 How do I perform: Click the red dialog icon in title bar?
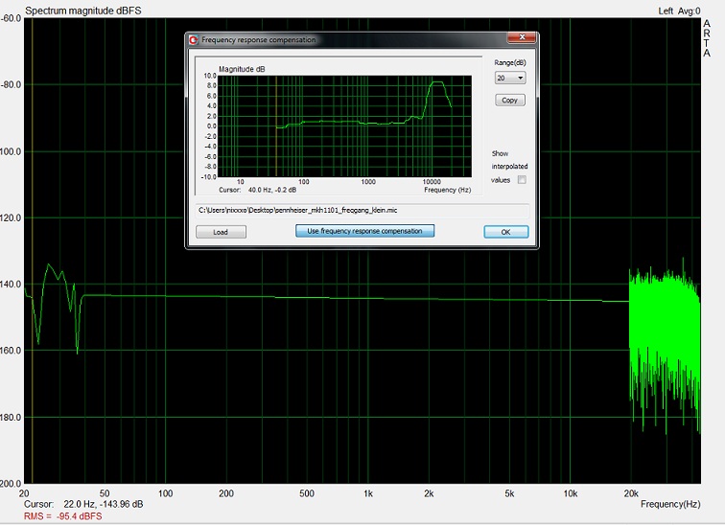coord(194,40)
